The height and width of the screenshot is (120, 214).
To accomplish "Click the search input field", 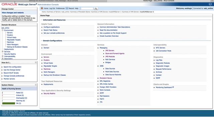I will (x=87, y=8).
